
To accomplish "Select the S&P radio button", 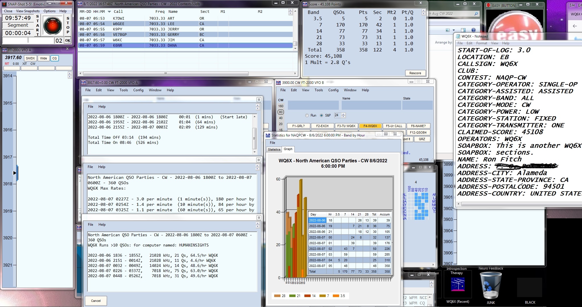I will pos(321,115).
